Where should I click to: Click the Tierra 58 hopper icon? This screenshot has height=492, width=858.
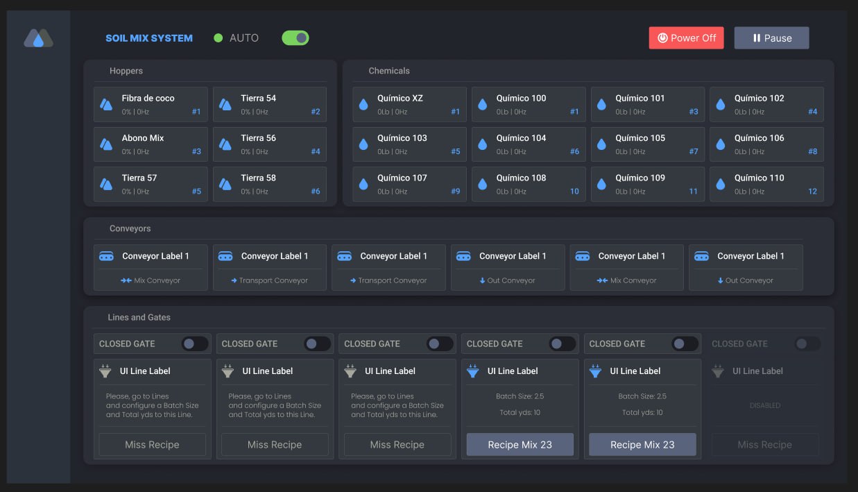(x=225, y=185)
